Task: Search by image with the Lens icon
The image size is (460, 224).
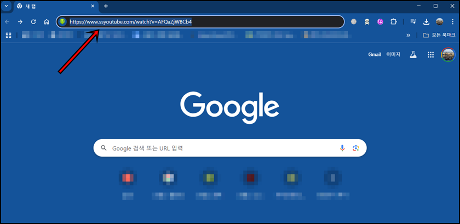Action: (x=356, y=148)
